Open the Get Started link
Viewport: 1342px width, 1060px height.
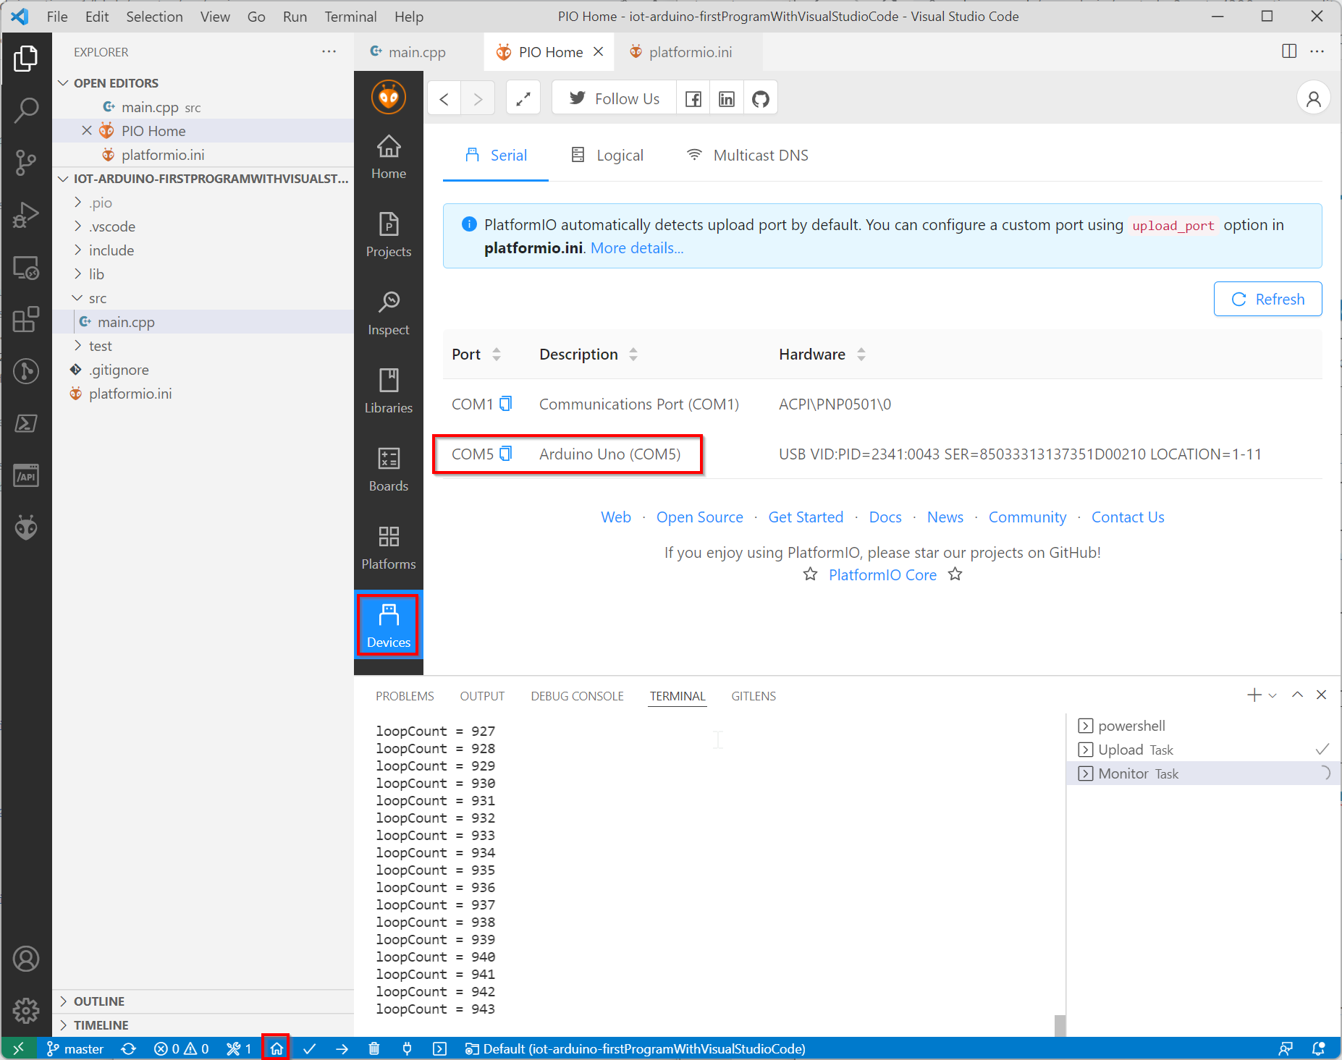pyautogui.click(x=806, y=517)
